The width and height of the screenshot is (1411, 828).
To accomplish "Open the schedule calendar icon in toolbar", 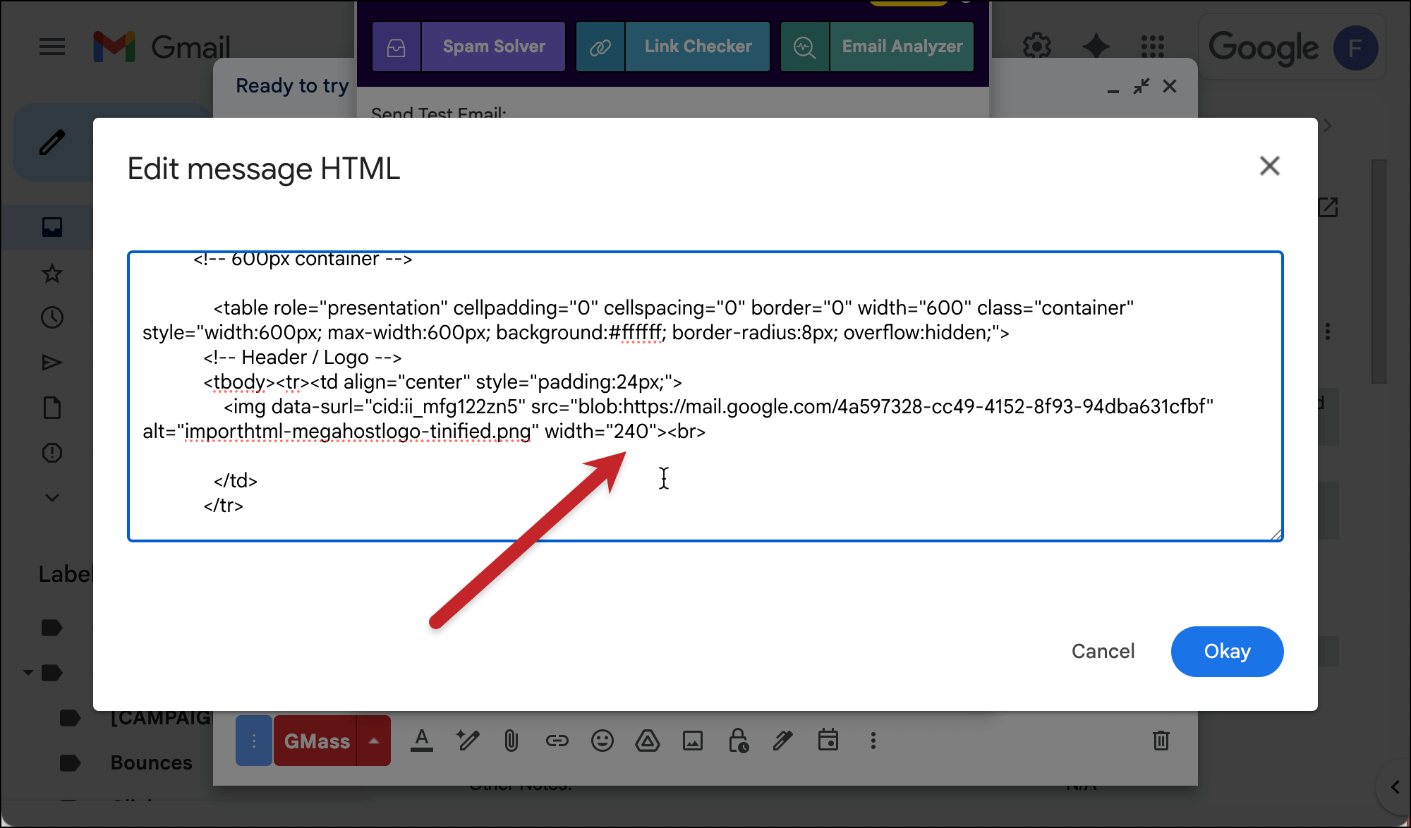I will tap(828, 741).
